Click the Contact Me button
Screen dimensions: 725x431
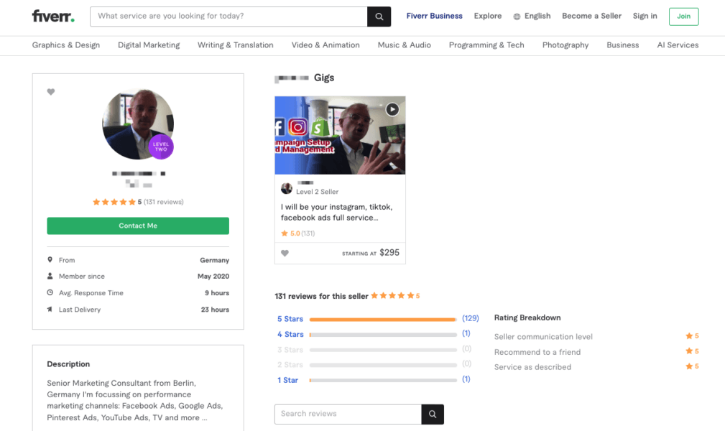[137, 225]
